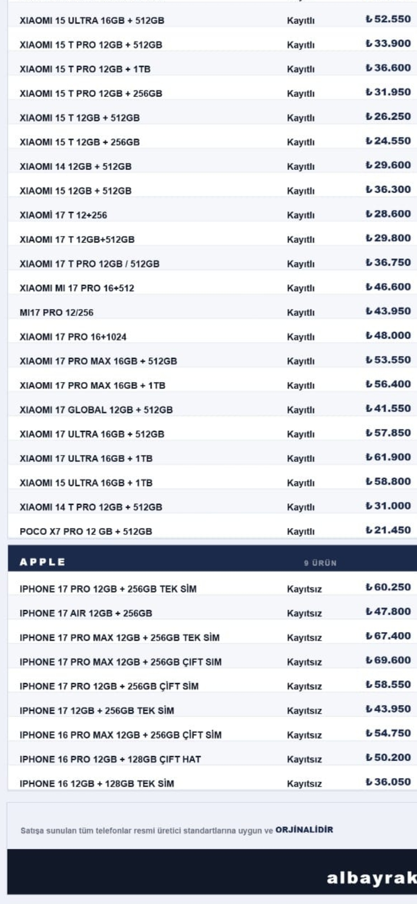Click the albayrak footer logo

click(371, 878)
